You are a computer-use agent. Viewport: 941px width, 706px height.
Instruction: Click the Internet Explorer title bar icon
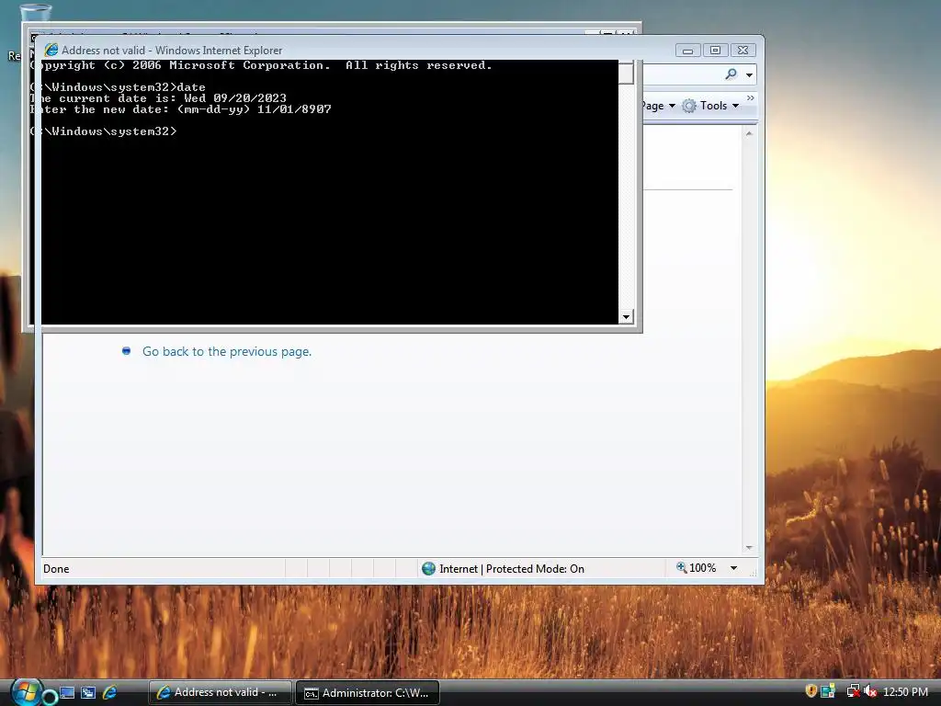(51, 50)
